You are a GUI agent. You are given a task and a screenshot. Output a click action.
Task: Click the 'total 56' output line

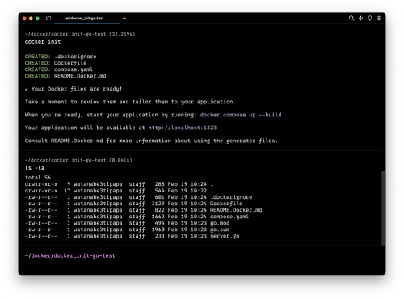(x=38, y=178)
